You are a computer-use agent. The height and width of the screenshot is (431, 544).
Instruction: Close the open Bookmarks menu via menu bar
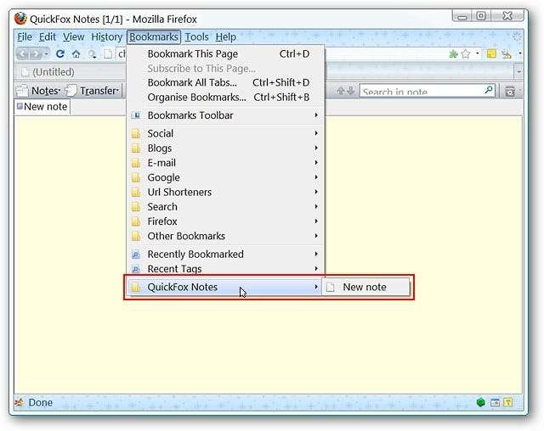154,36
